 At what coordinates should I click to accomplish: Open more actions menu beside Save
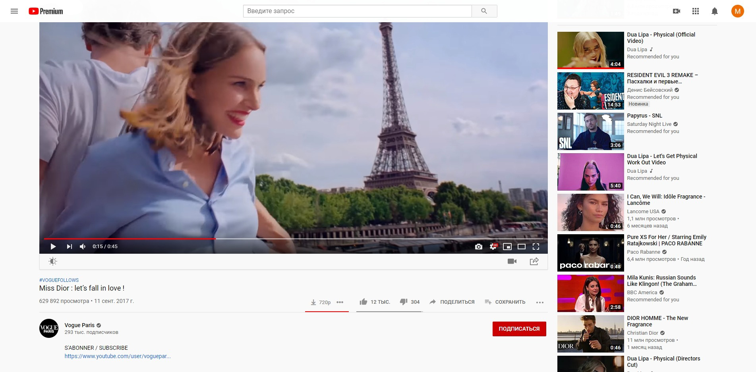(539, 302)
